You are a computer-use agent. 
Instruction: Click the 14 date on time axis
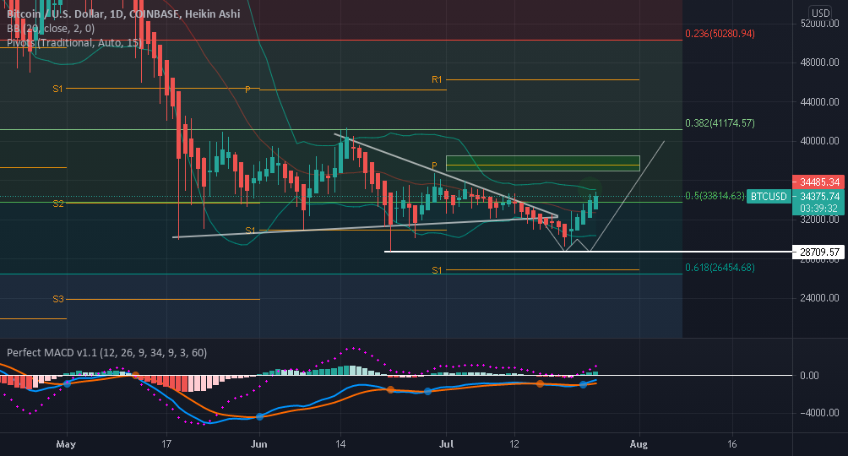coord(340,444)
